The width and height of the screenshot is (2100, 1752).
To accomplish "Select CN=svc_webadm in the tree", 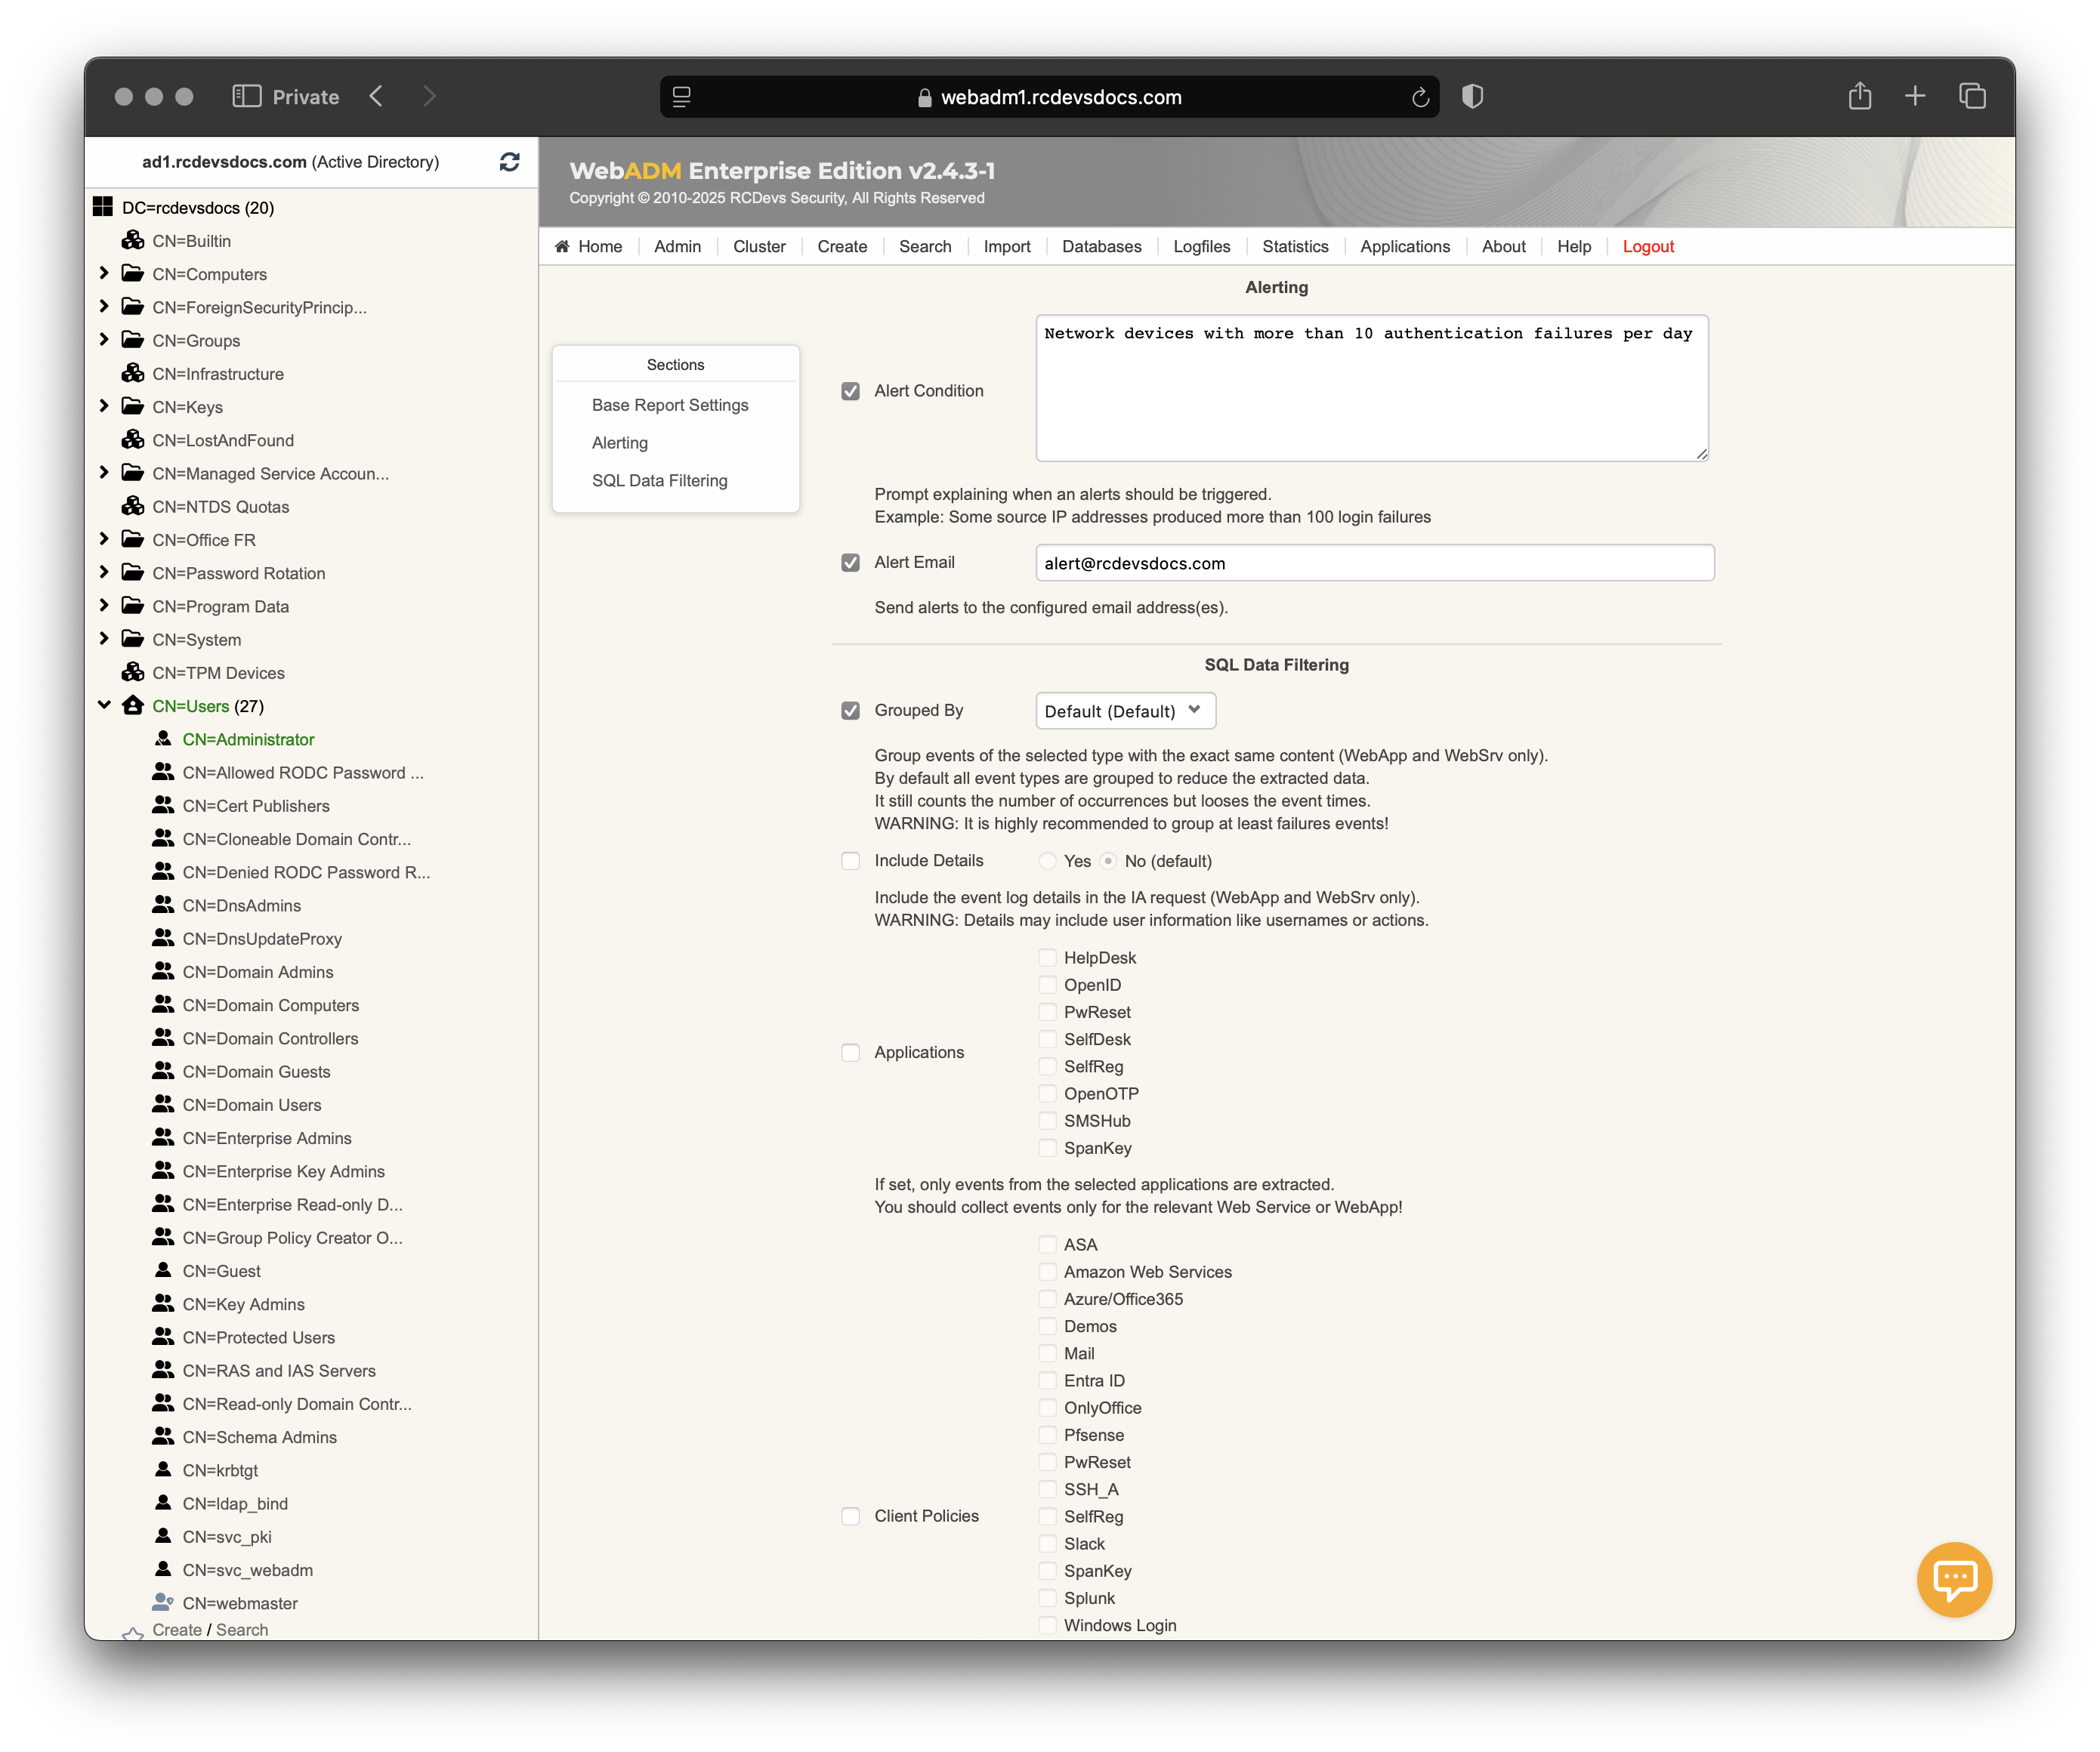I will coord(247,1570).
